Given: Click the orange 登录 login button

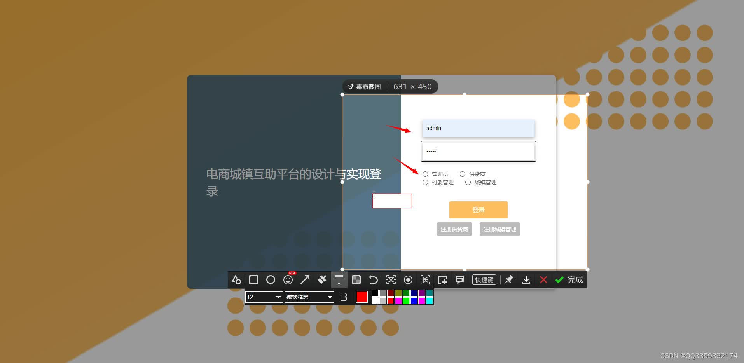Looking at the screenshot, I should pos(479,210).
